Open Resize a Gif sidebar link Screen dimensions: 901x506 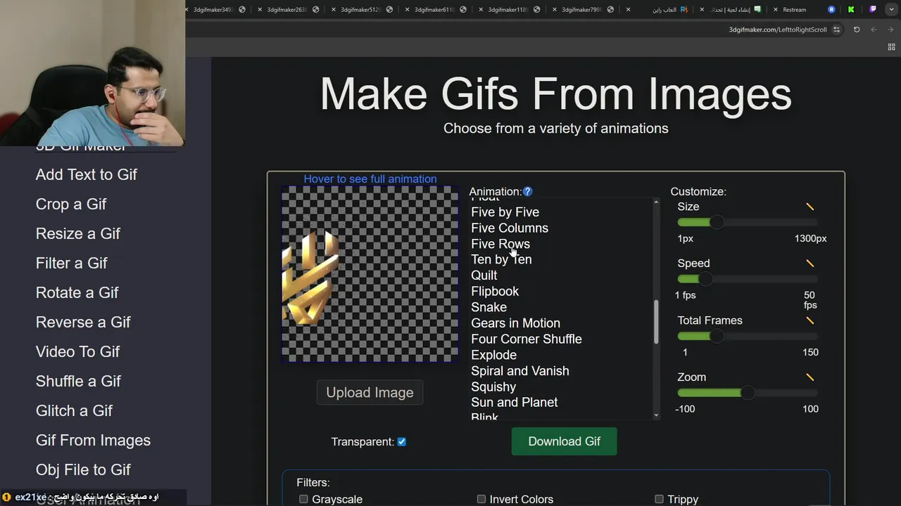[x=78, y=233]
